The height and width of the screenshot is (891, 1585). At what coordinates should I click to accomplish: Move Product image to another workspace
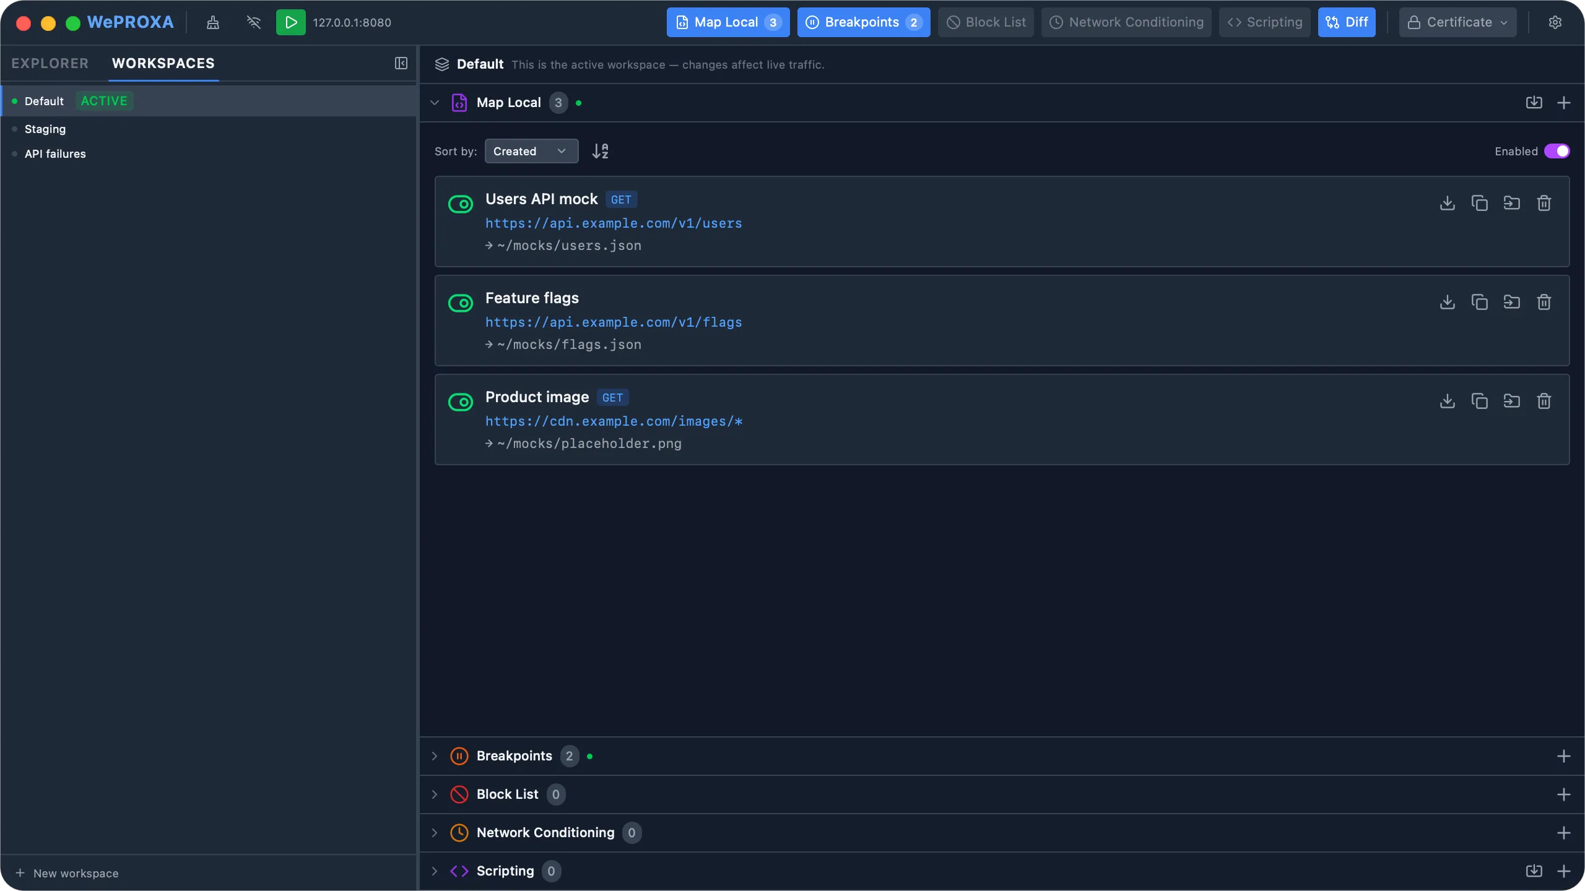pyautogui.click(x=1511, y=401)
